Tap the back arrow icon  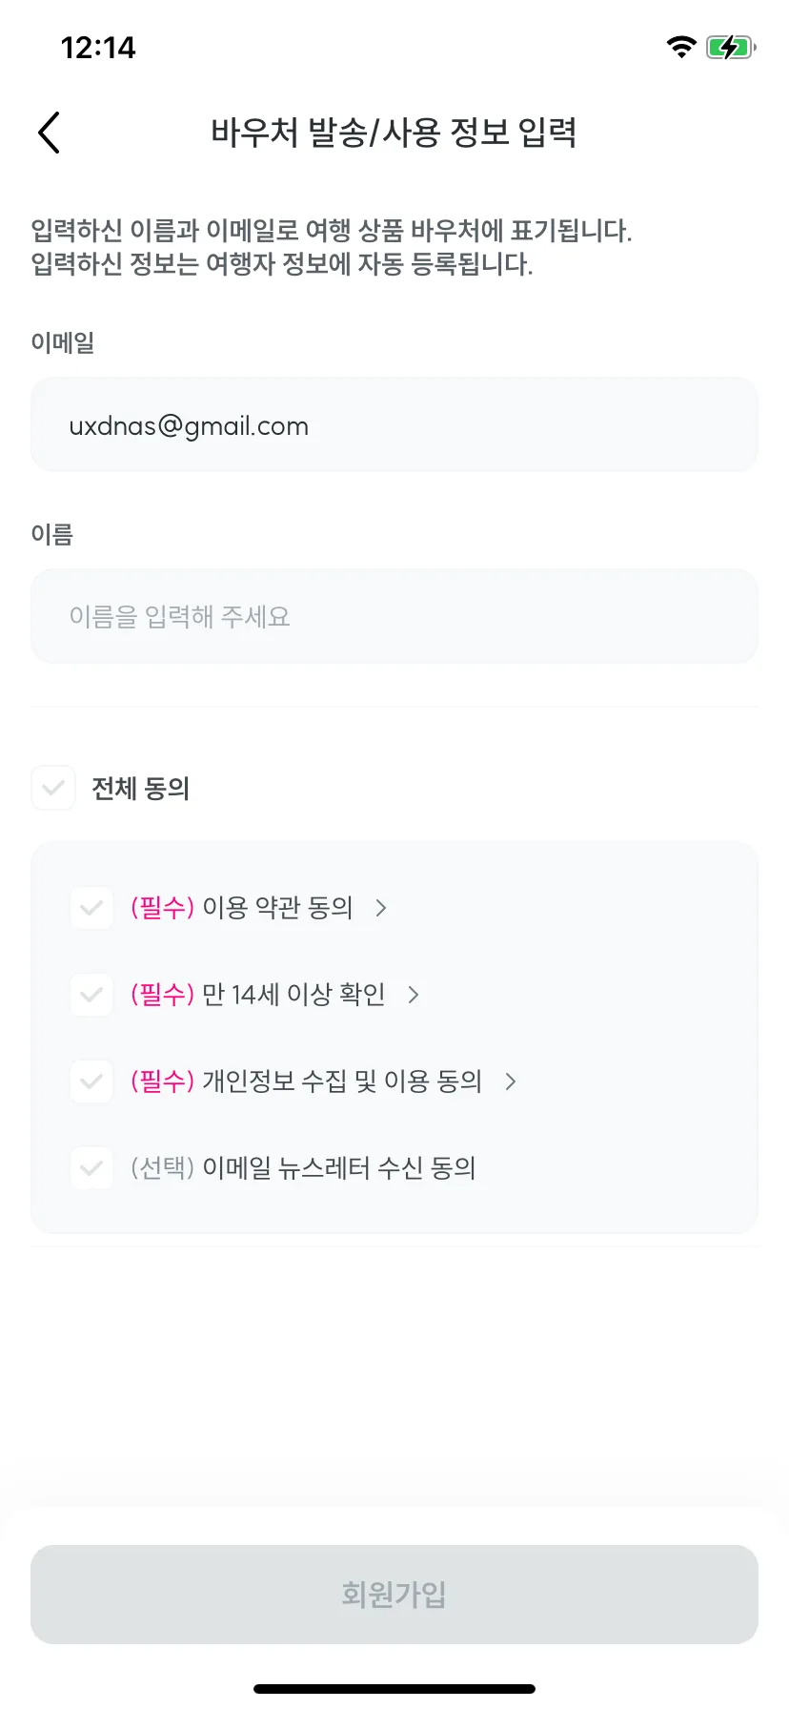click(50, 132)
